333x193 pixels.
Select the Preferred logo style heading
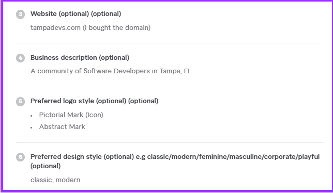point(94,101)
